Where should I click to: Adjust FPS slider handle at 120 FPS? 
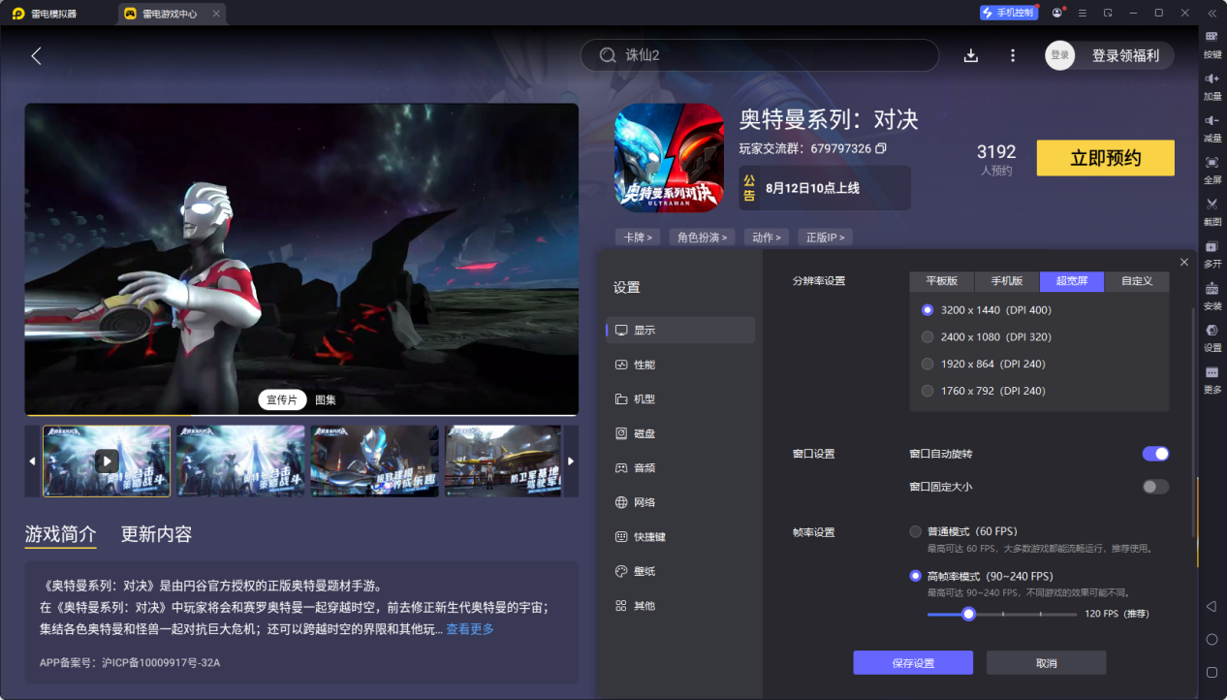pos(968,614)
